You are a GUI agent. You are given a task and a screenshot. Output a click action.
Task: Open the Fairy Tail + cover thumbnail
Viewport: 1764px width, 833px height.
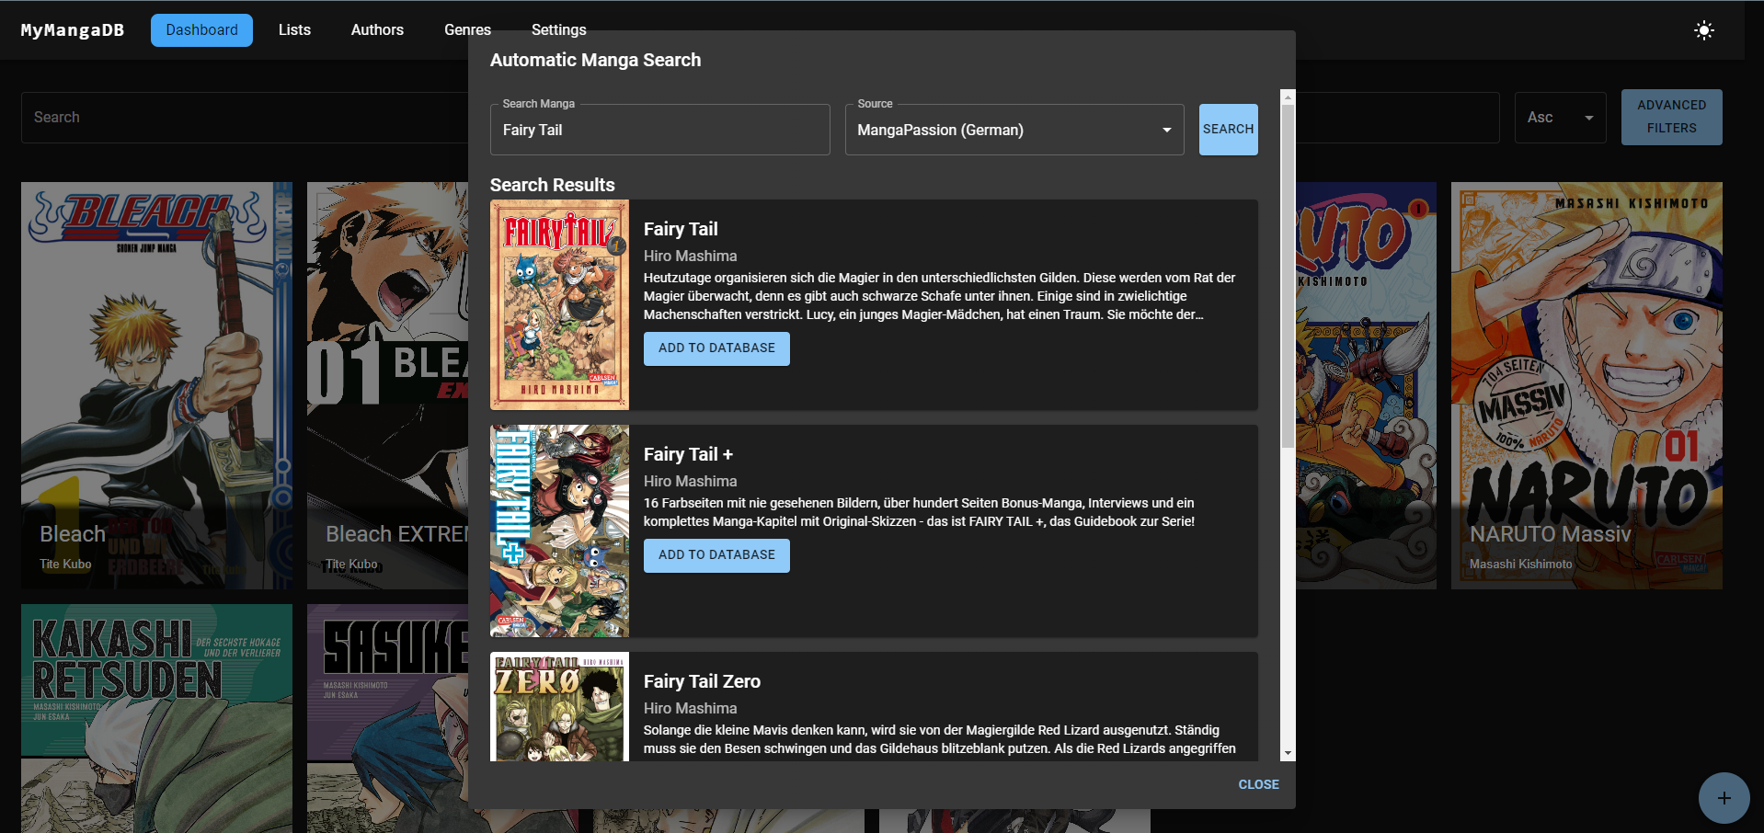coord(559,531)
